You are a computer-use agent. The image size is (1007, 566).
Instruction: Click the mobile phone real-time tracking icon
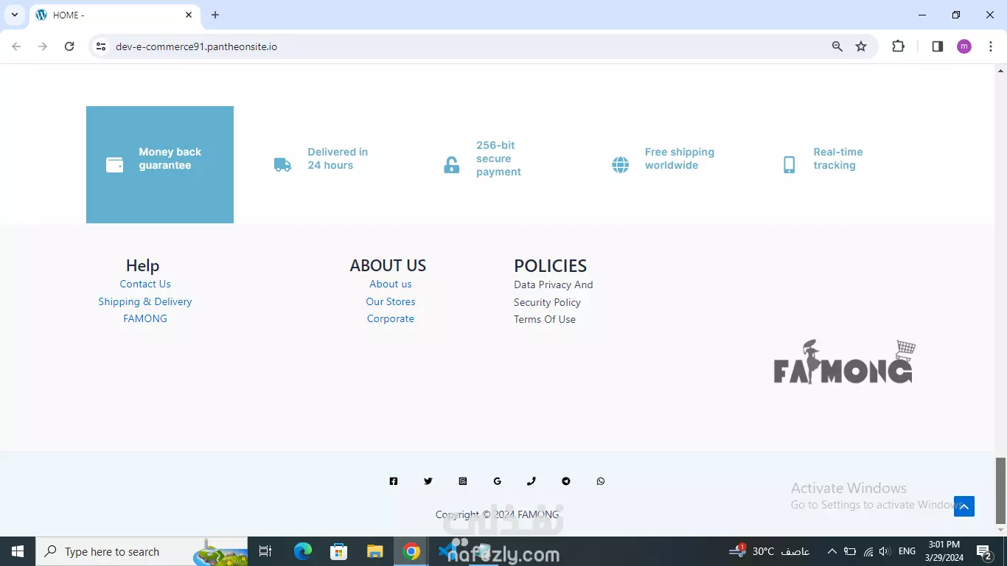click(789, 165)
